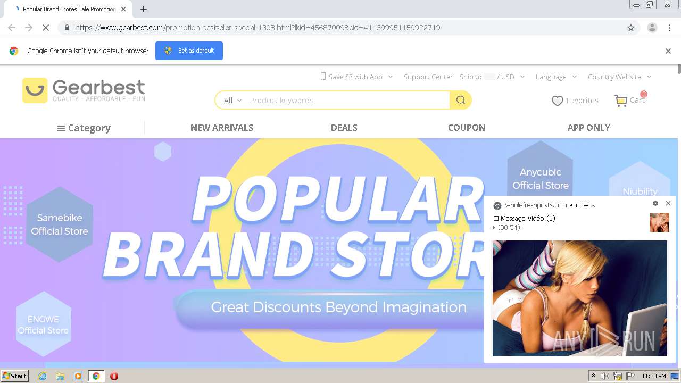This screenshot has width=681, height=383.
Task: Dismiss the default browser infobar
Action: coord(668,51)
